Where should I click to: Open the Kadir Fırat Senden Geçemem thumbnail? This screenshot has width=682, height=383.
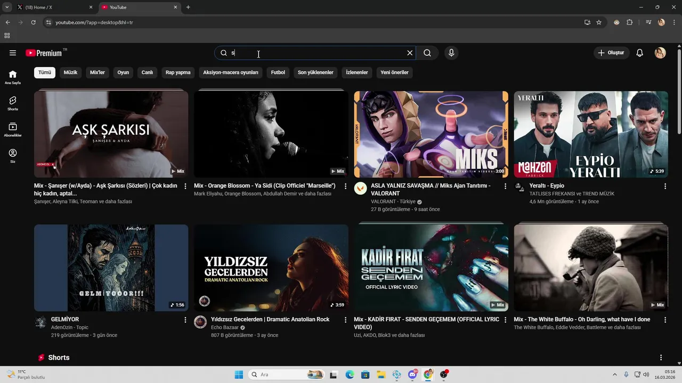431,268
